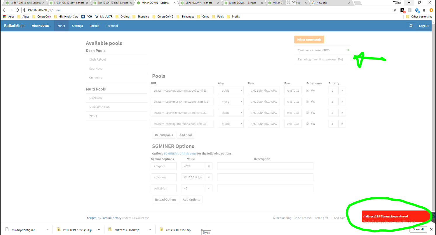
Task: Click Reload Options button
Action: tap(165, 199)
